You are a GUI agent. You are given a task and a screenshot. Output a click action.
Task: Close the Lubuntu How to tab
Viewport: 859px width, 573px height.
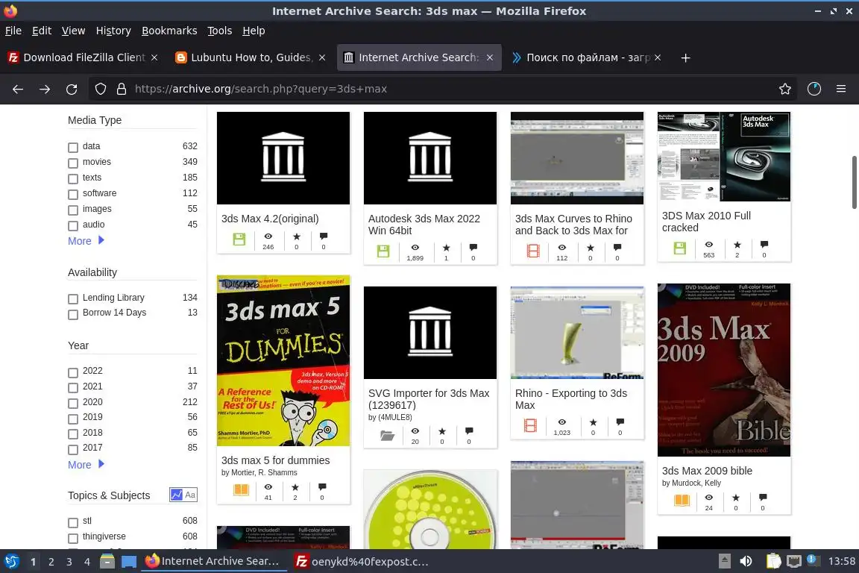pyautogui.click(x=322, y=57)
